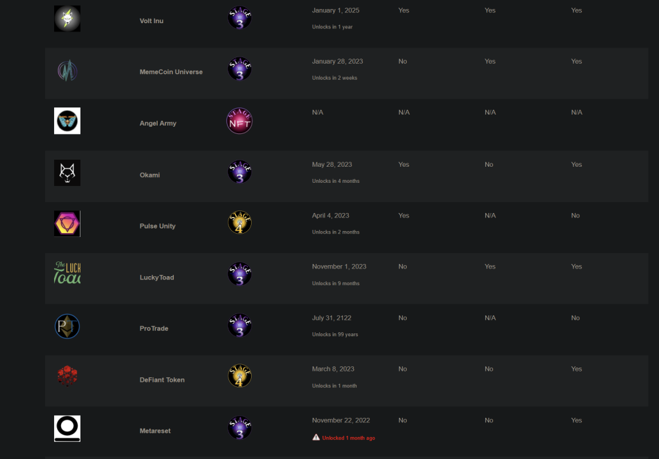This screenshot has height=459, width=659.
Task: Click the Metareset project name
Action: [155, 431]
